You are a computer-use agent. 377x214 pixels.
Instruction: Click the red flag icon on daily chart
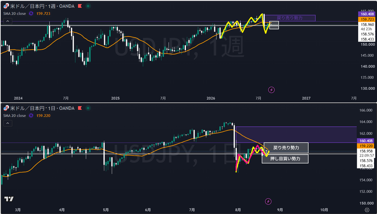tap(80, 108)
